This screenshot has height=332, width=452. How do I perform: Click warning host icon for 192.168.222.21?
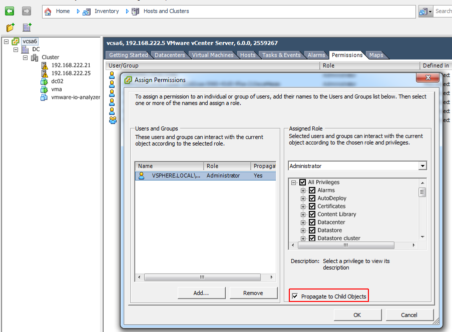[x=45, y=65]
